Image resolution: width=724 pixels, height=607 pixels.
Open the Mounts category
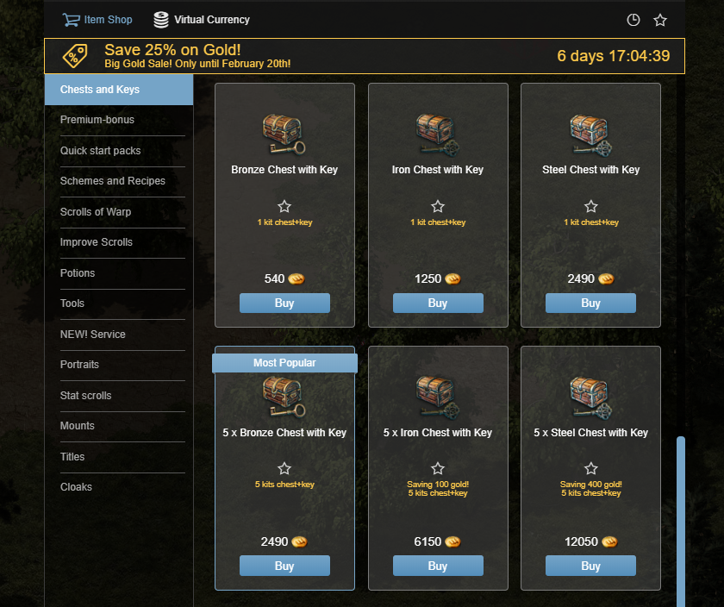tap(122, 426)
